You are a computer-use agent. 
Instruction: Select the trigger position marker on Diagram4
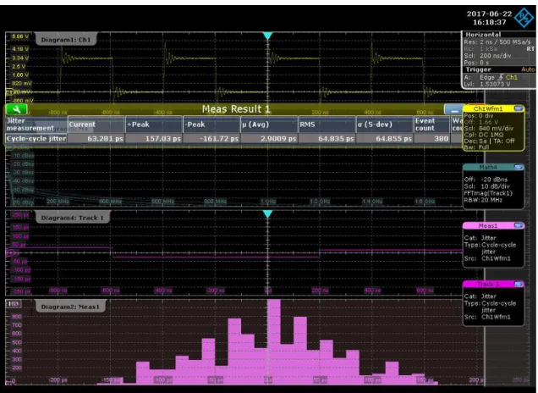click(267, 214)
